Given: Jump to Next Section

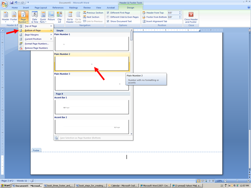Looking at the screenshot, I should [x=91, y=17].
